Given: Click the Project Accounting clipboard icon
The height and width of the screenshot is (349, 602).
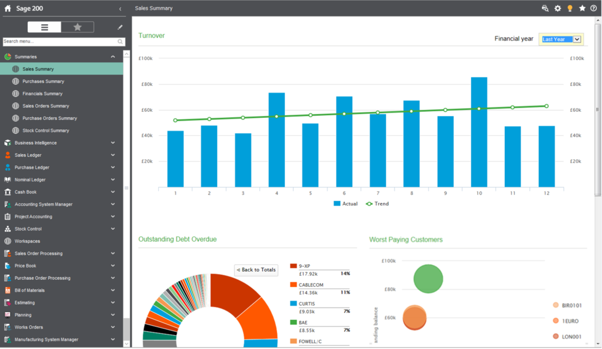Looking at the screenshot, I should 8,217.
